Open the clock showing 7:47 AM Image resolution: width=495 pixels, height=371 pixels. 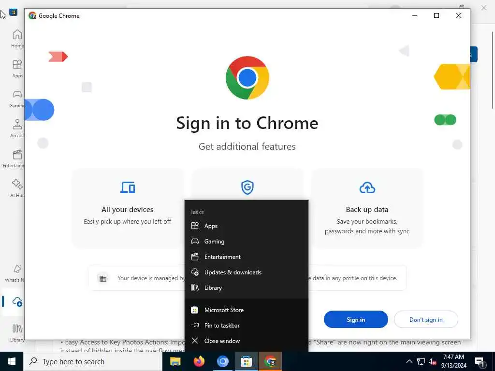click(x=453, y=361)
